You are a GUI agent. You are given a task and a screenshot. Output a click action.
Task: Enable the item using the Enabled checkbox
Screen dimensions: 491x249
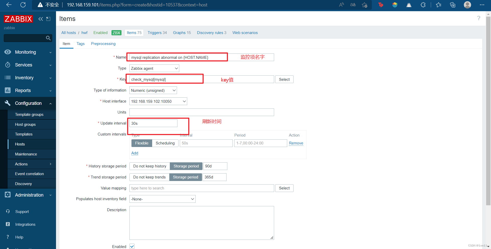click(x=132, y=246)
